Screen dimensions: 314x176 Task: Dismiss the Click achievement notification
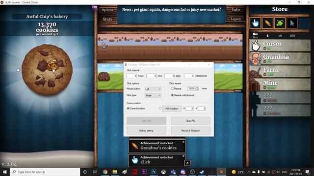183,156
